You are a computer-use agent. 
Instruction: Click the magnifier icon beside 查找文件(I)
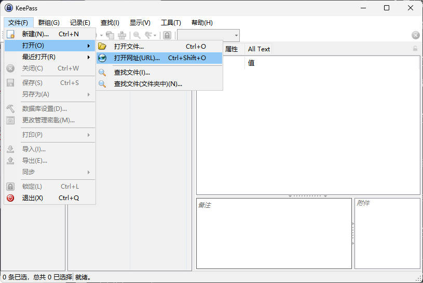[x=103, y=73]
